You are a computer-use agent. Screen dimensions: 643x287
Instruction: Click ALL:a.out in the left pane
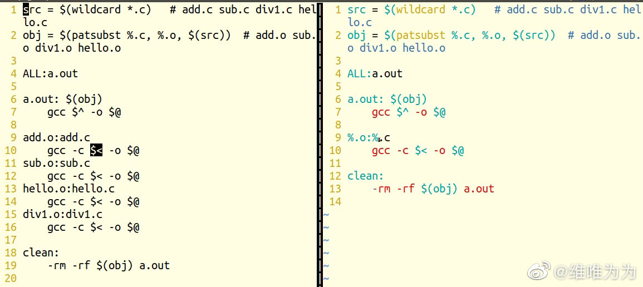pos(50,74)
